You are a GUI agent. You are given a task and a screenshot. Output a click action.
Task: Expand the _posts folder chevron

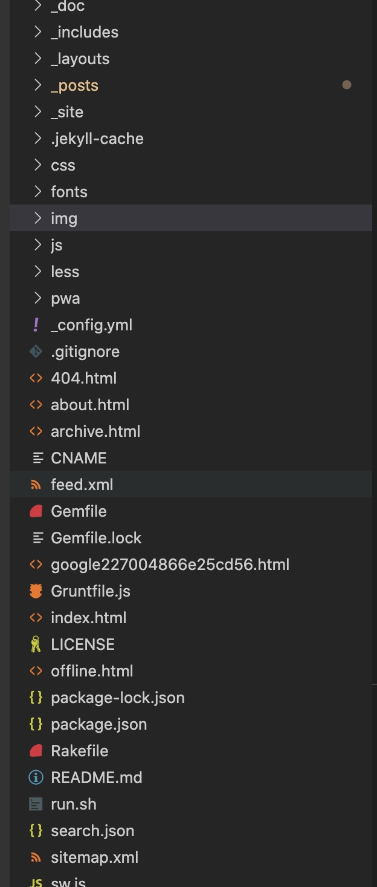pyautogui.click(x=38, y=85)
